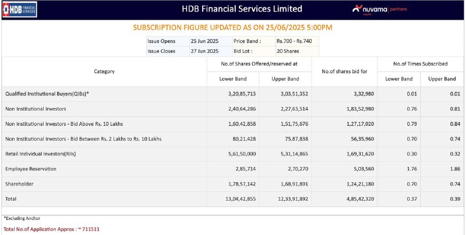Click the Issue Closes date 27 Jun 2025

pos(204,51)
